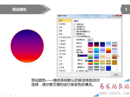Choose the Brass striped preset gradient
The width and height of the screenshot is (130, 97).
pos(114,62)
